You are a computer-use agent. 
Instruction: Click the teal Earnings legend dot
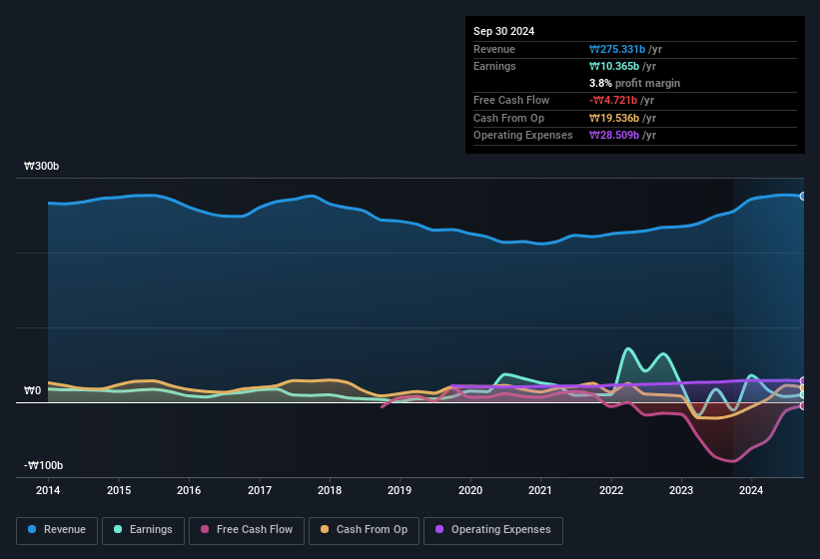click(119, 530)
